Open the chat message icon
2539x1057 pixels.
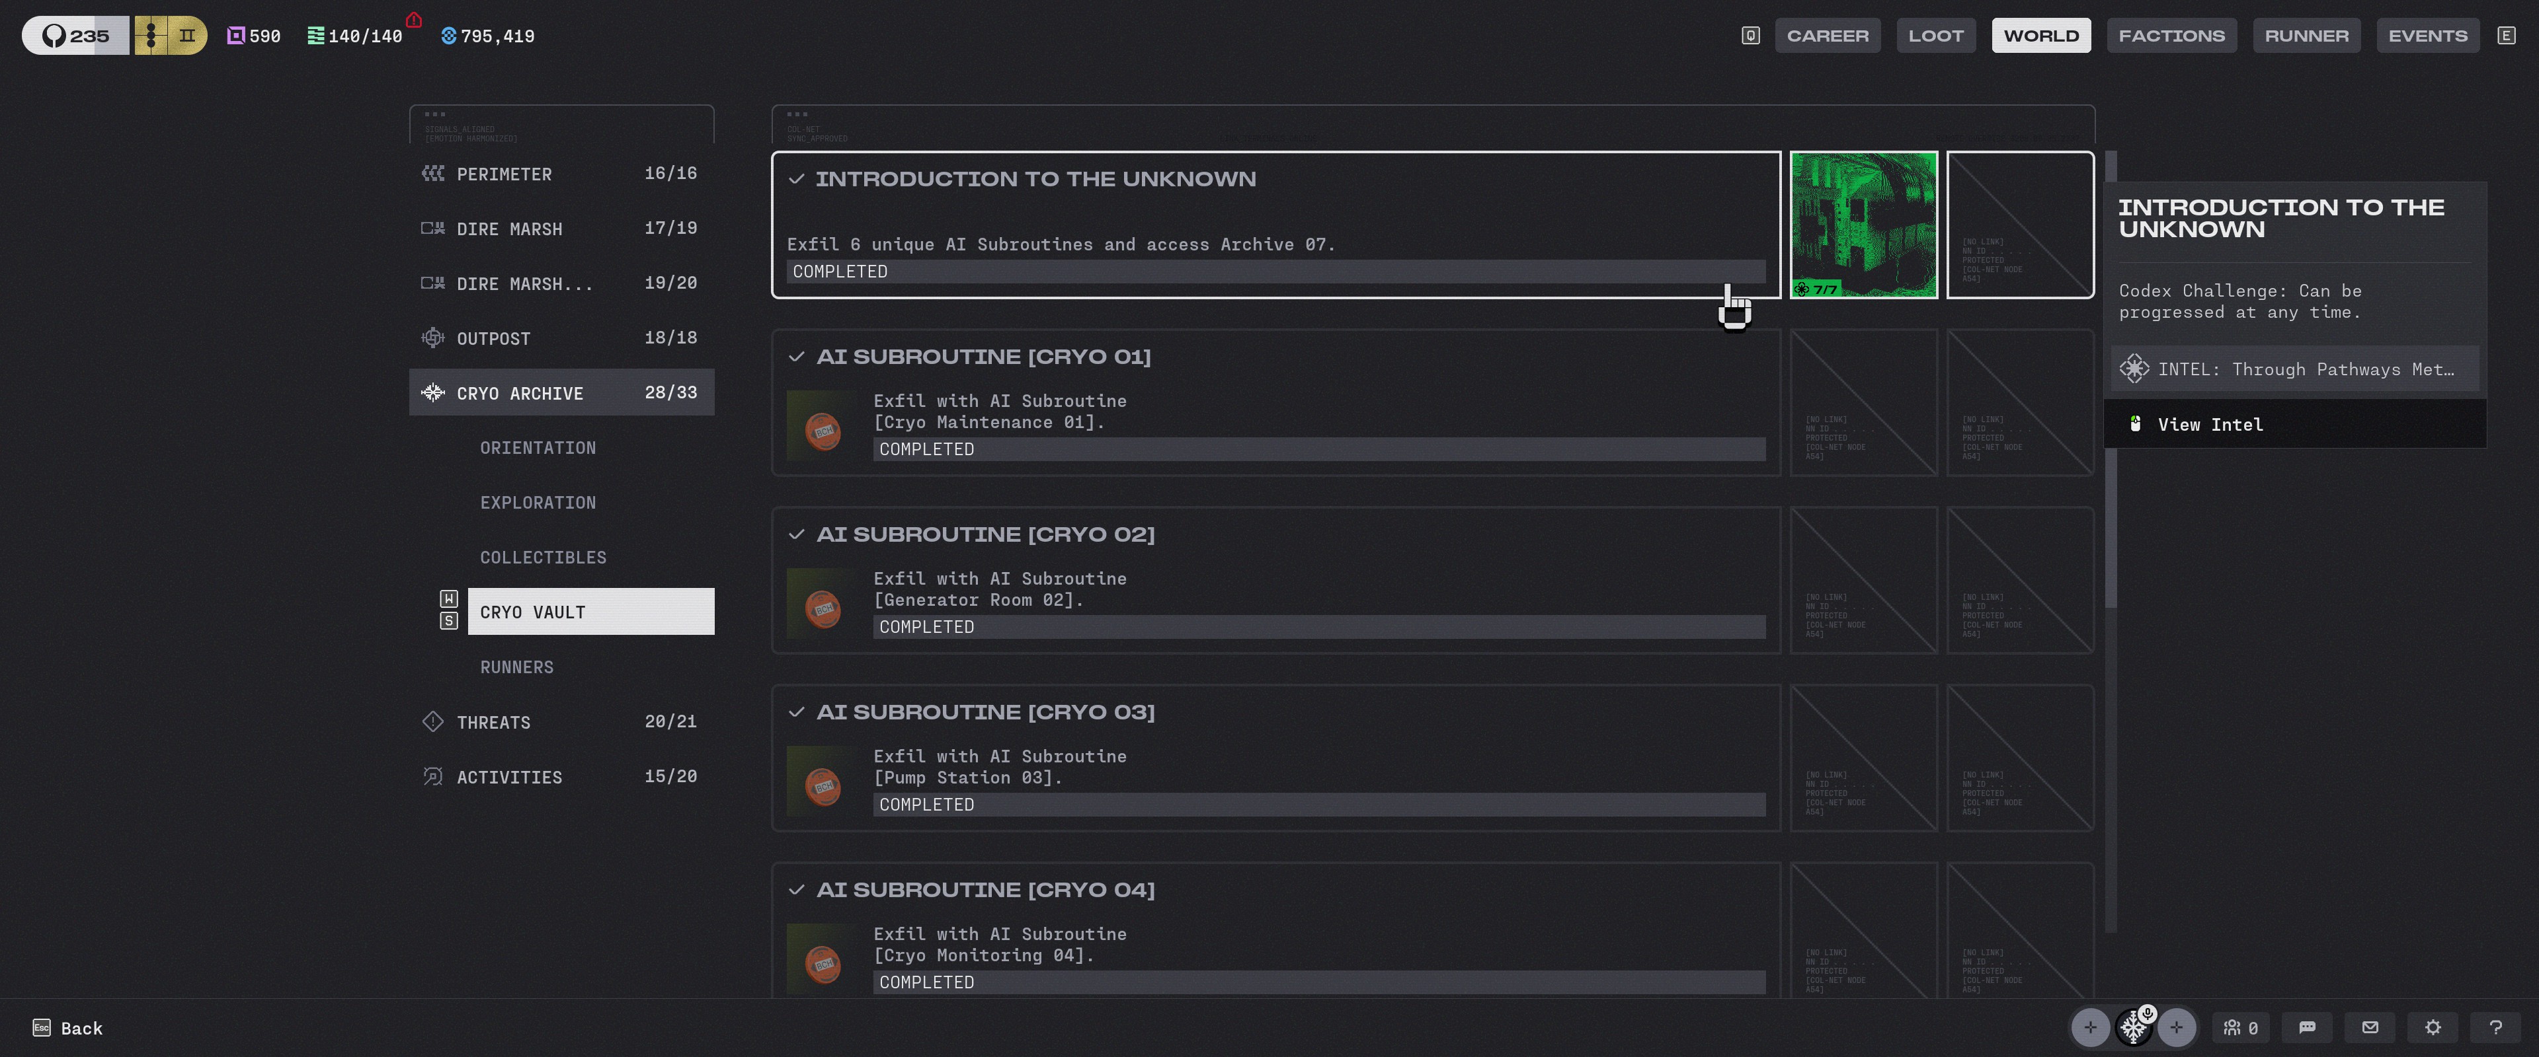[x=2306, y=1027]
